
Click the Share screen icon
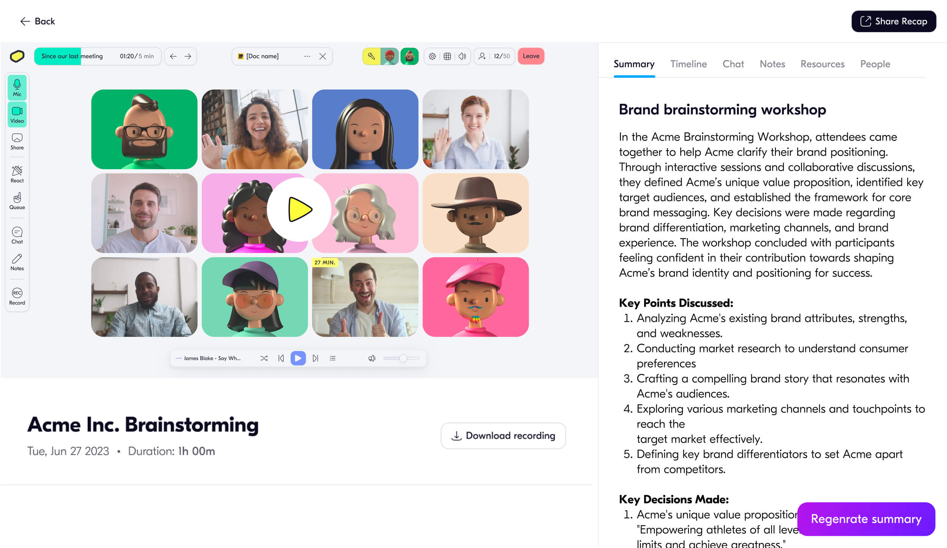(x=17, y=141)
